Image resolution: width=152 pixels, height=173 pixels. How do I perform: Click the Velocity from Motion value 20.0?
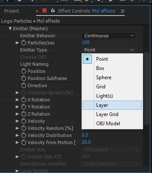86,142
